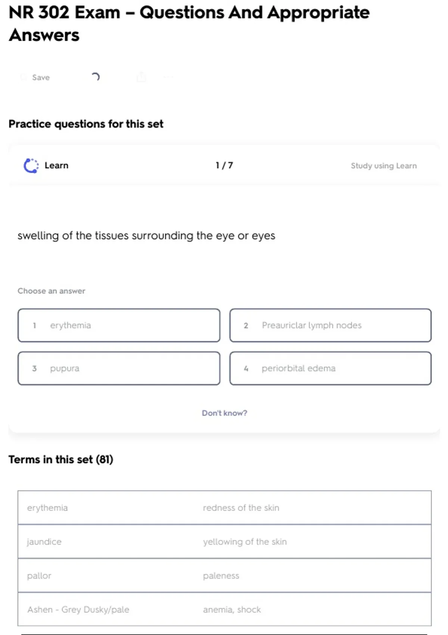Click the Learn mode circular icon
The width and height of the screenshot is (448, 635).
(31, 165)
